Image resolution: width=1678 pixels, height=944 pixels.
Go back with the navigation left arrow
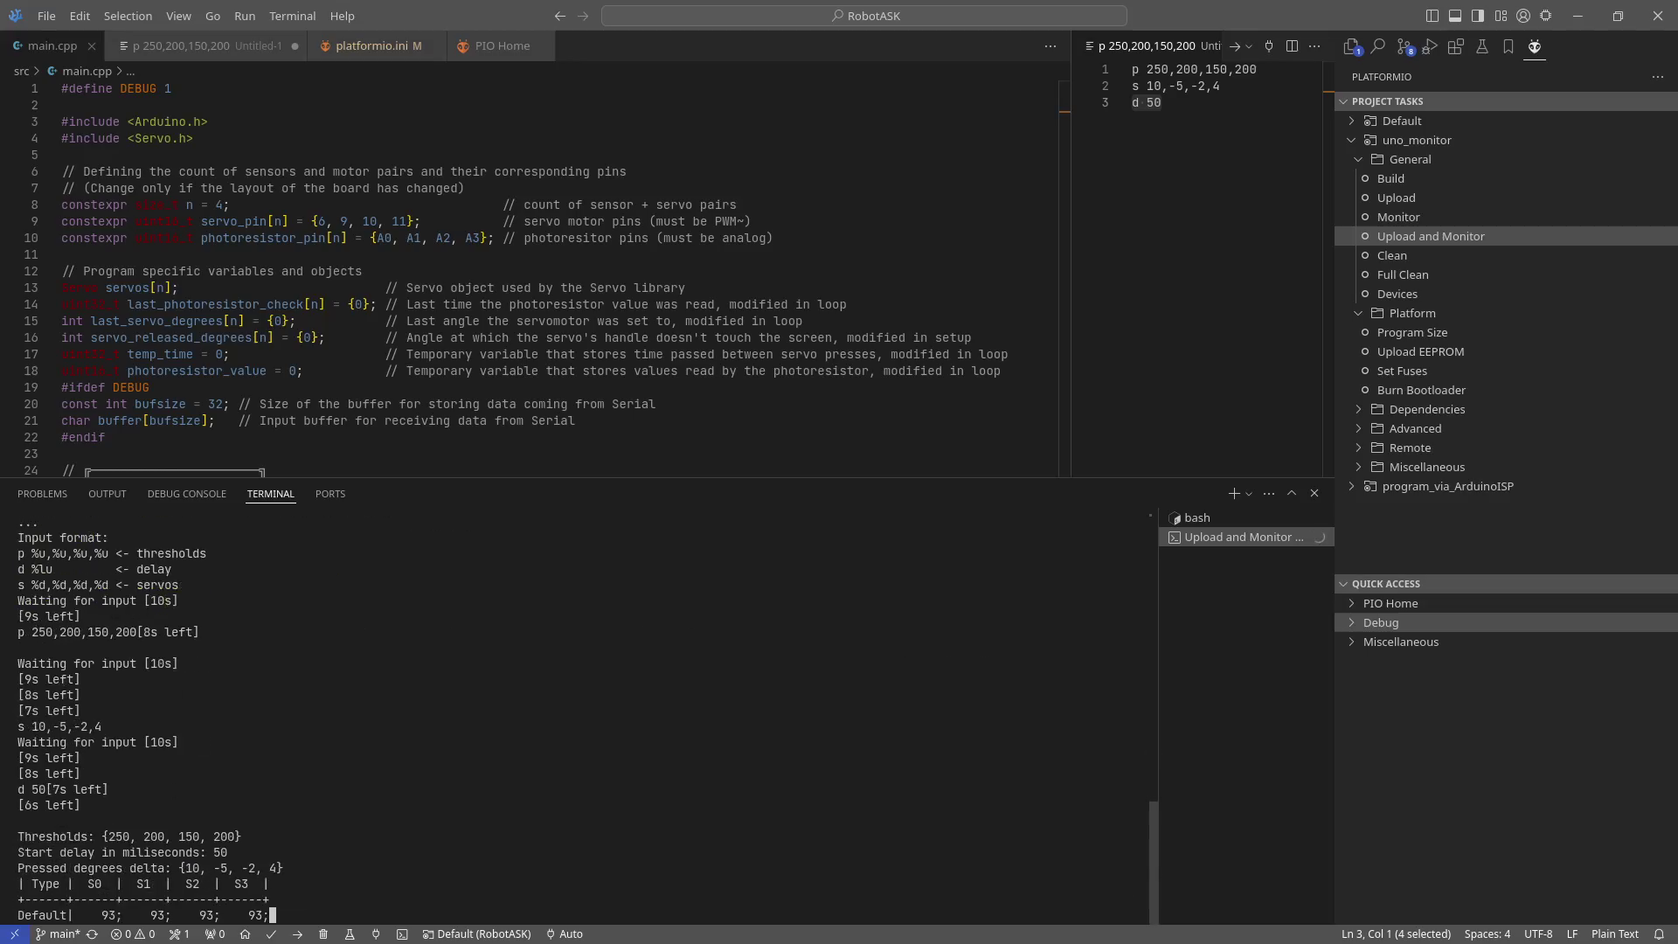click(560, 16)
